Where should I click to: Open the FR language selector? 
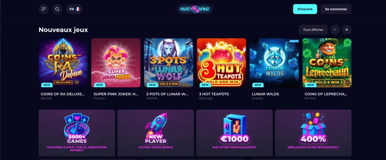(x=74, y=9)
